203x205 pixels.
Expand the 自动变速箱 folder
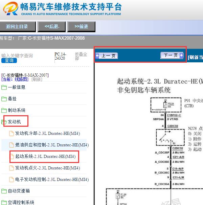(x=19, y=191)
